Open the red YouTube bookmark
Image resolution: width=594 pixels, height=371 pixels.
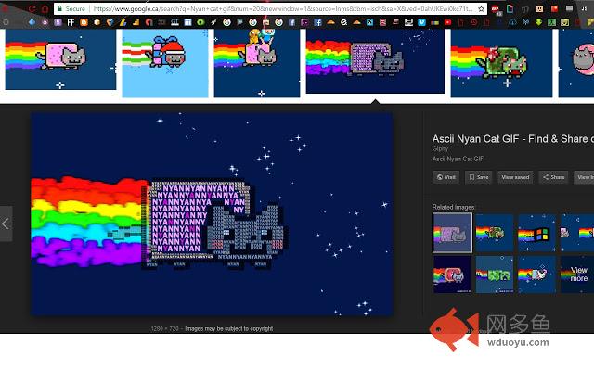(x=447, y=22)
